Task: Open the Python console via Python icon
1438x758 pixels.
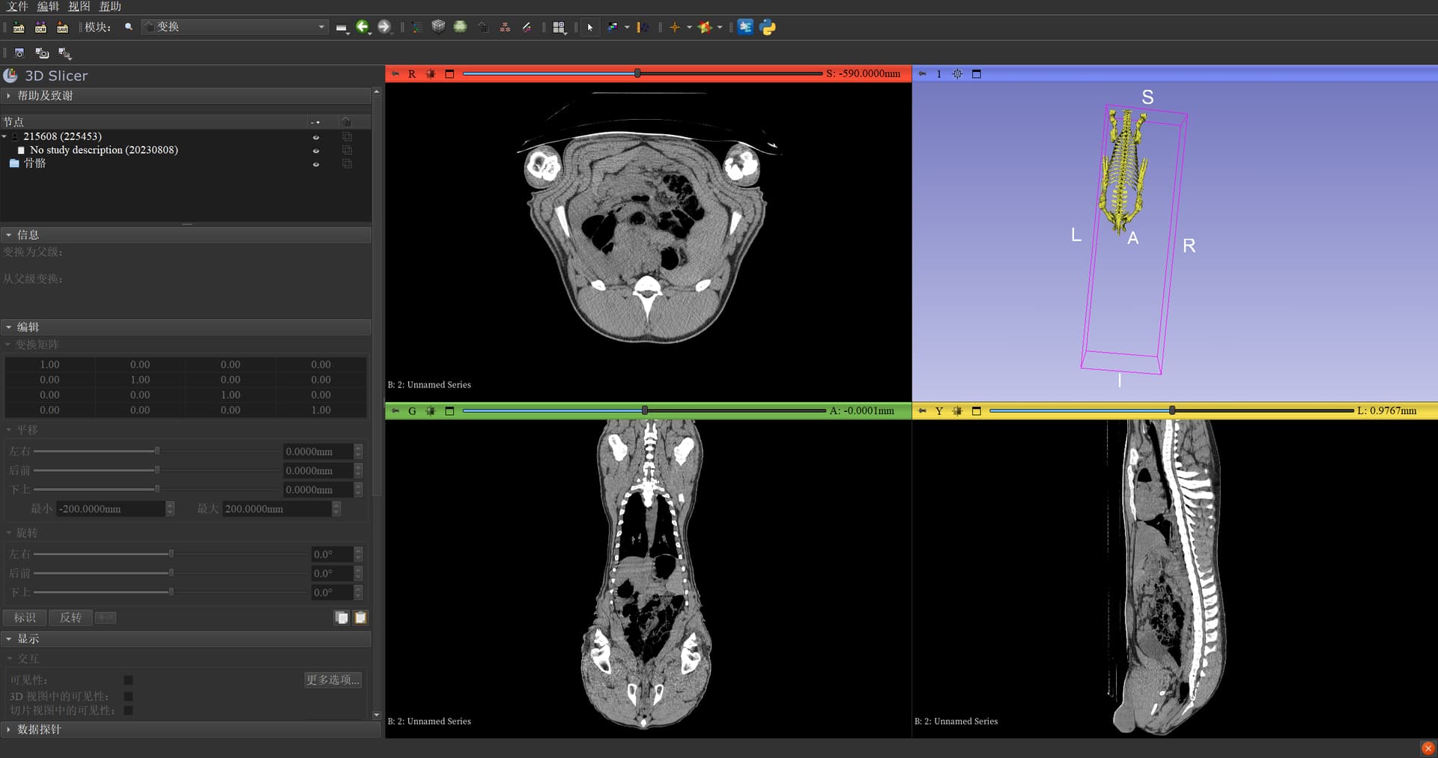Action: (768, 27)
